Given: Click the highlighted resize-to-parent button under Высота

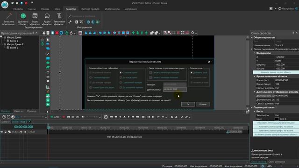Looking at the screenshot, I should click(276, 72).
